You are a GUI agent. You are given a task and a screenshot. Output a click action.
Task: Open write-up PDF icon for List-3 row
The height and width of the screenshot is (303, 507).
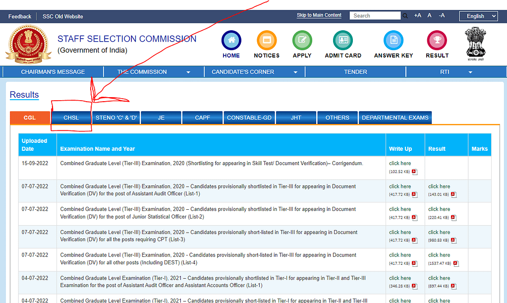coord(414,240)
